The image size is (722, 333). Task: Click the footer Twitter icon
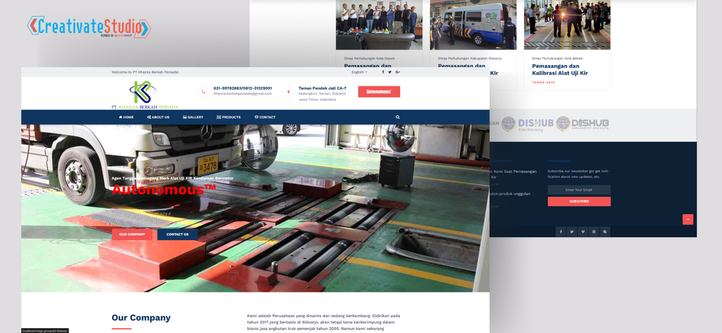click(572, 232)
